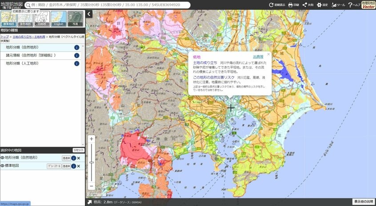Click the 表示値の説明 button

pos(364,202)
